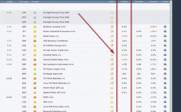This screenshot has height=112, width=181.
Task: Click the 13:30 time header link
Action: coord(10,1)
